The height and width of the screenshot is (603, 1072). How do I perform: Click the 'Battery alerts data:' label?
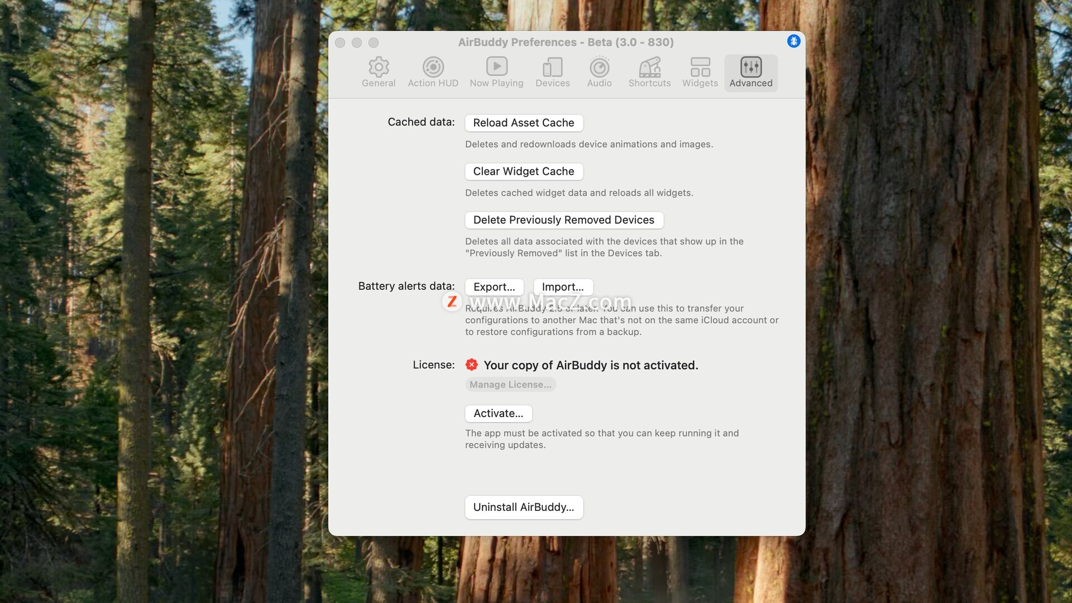pos(406,286)
